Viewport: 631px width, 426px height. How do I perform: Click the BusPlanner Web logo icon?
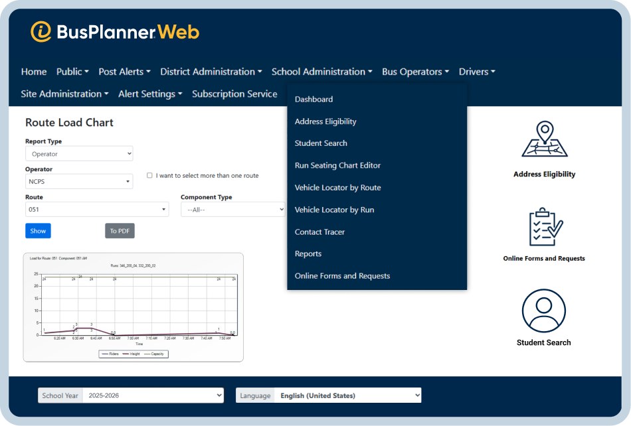pyautogui.click(x=41, y=32)
